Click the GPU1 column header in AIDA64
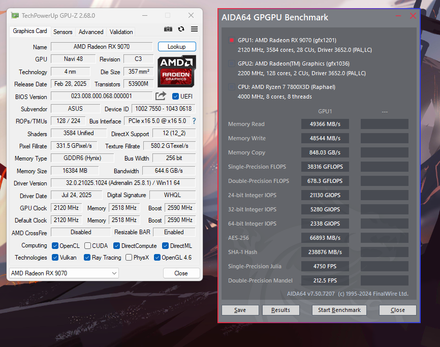Image resolution: width=440 pixels, height=347 pixels. coord(325,111)
